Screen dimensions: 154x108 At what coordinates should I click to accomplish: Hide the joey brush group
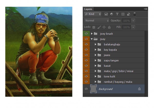86,34
